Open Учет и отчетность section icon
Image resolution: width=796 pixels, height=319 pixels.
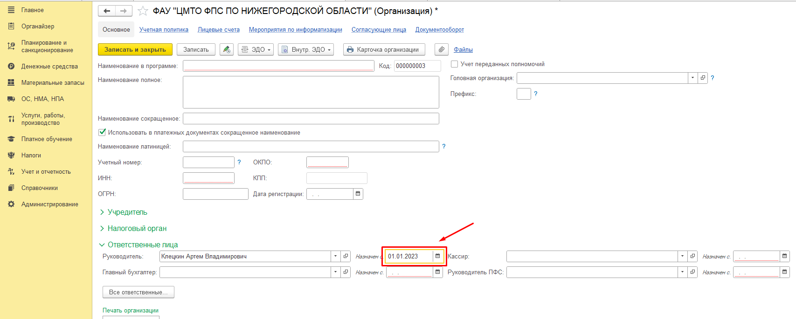(11, 171)
